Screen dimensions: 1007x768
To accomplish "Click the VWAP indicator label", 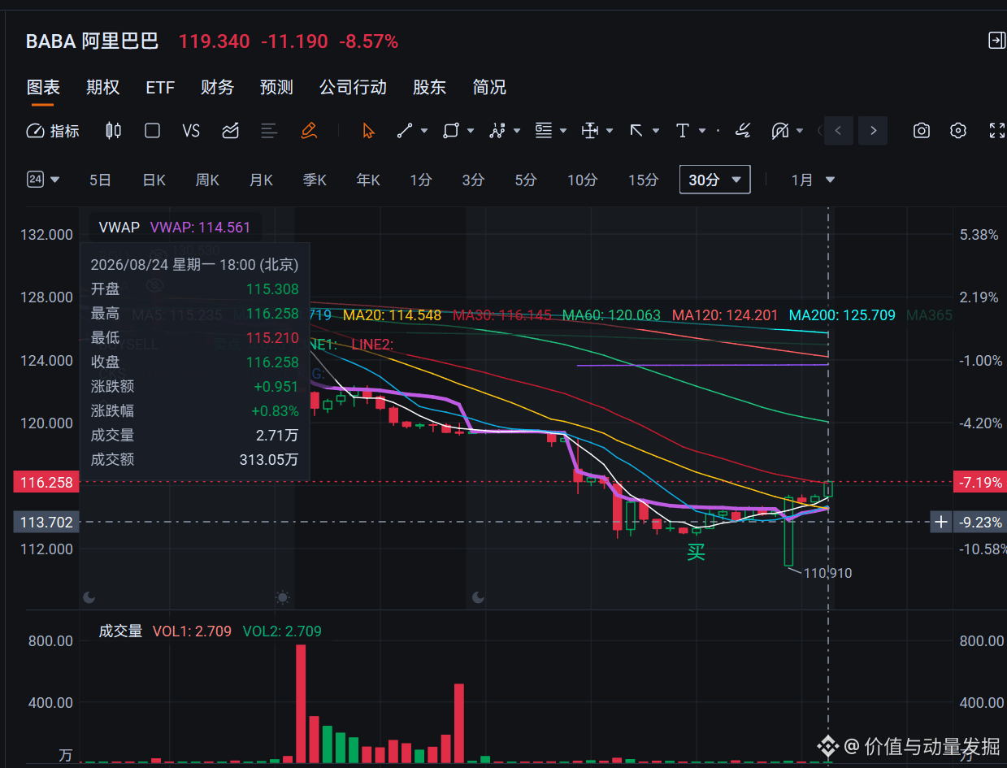I will click(119, 228).
